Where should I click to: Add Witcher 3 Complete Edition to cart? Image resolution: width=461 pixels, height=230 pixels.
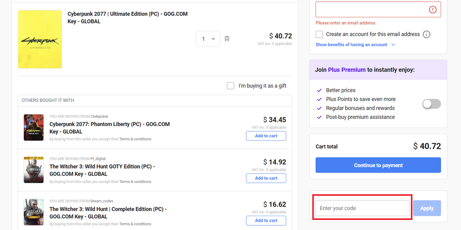click(x=266, y=220)
